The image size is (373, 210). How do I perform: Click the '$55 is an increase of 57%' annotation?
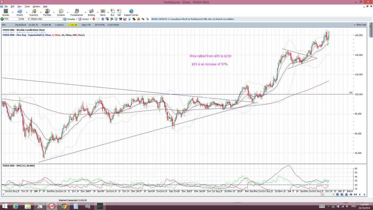pos(209,64)
